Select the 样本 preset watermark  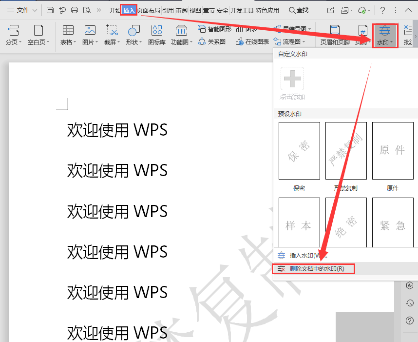[x=299, y=222]
